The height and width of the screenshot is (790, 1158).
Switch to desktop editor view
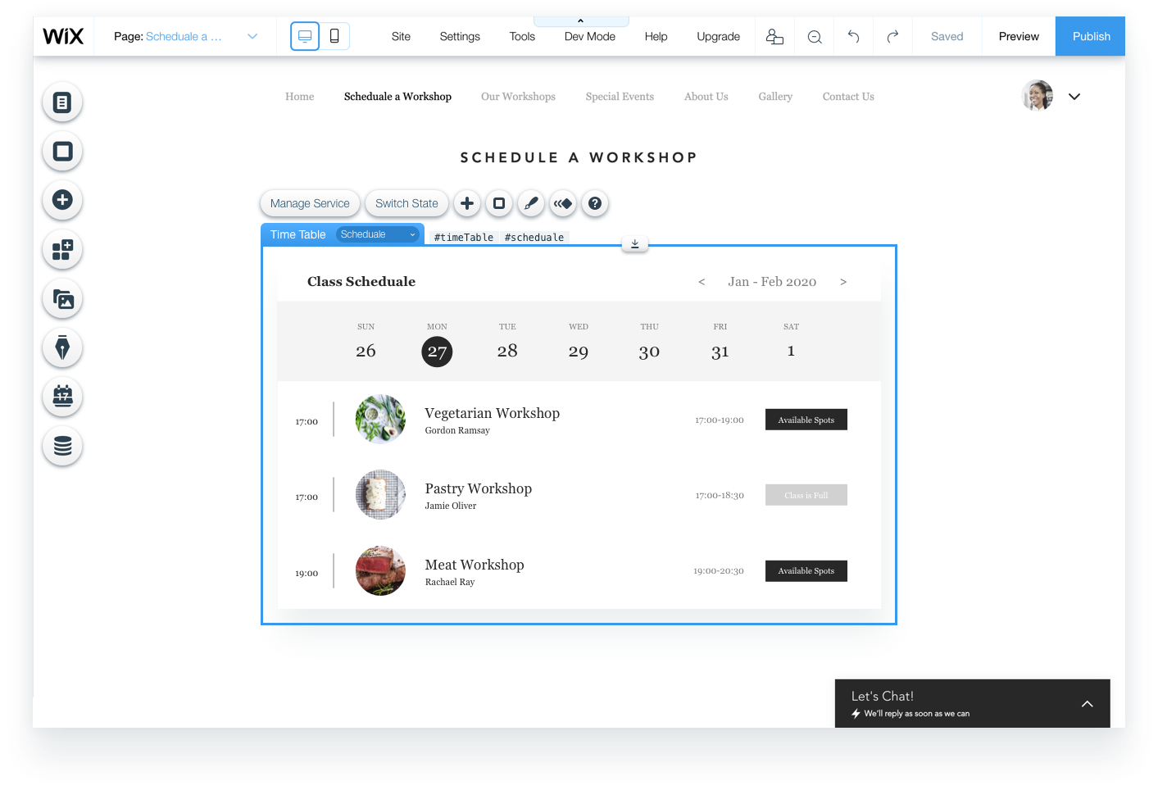[x=305, y=36]
